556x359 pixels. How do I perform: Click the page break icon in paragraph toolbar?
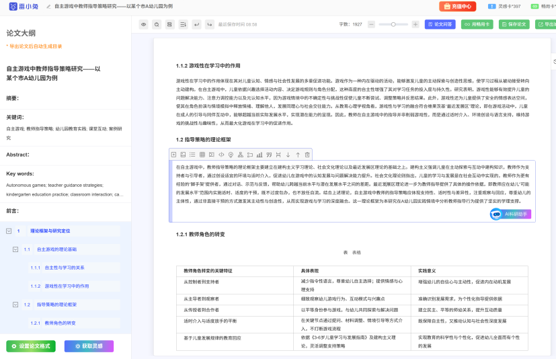pyautogui.click(x=278, y=155)
